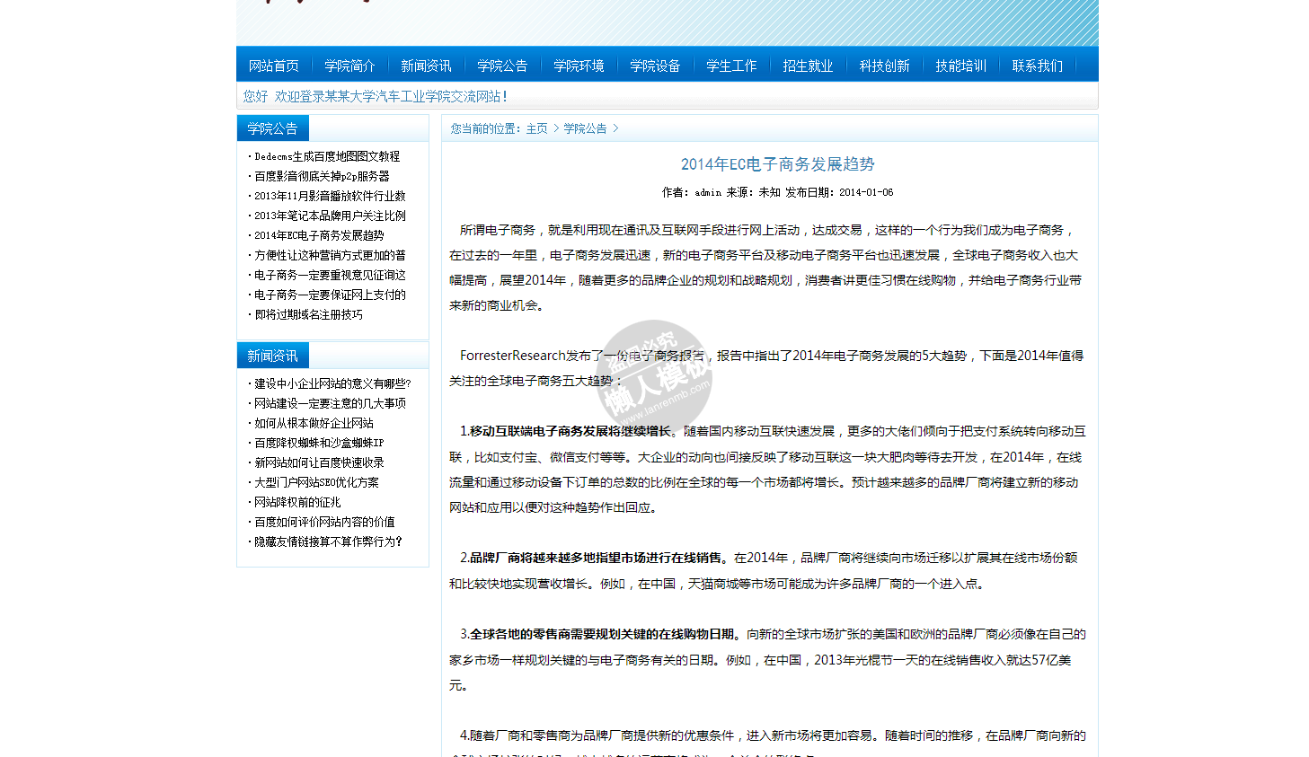Select 新闻资讯 in the navigation bar

(426, 66)
